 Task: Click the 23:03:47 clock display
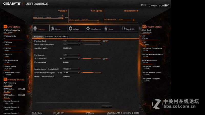[154, 6]
